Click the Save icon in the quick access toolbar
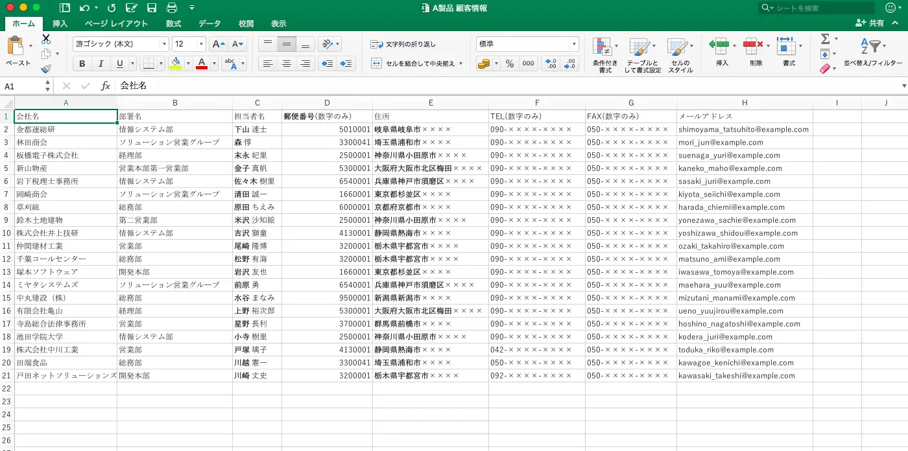The width and height of the screenshot is (908, 451). click(x=151, y=7)
